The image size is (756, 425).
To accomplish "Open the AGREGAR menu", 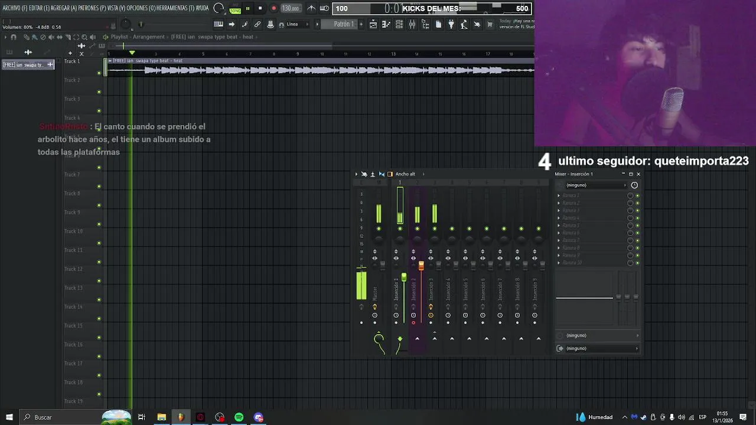I will pos(64,8).
